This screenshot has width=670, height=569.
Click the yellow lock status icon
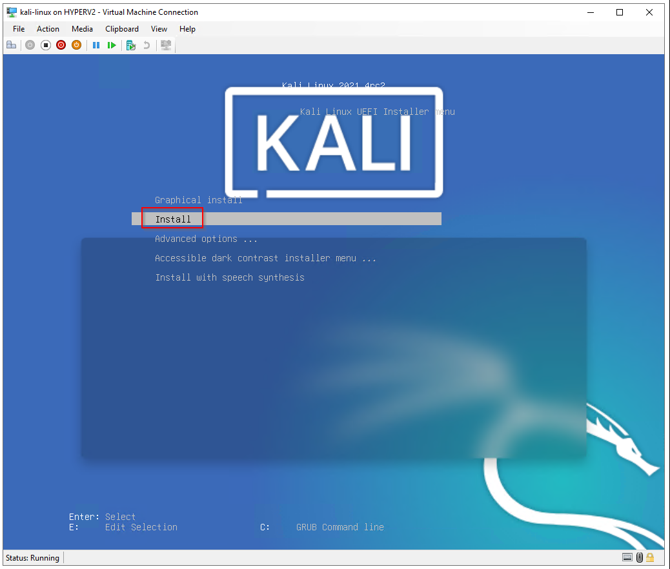point(650,557)
